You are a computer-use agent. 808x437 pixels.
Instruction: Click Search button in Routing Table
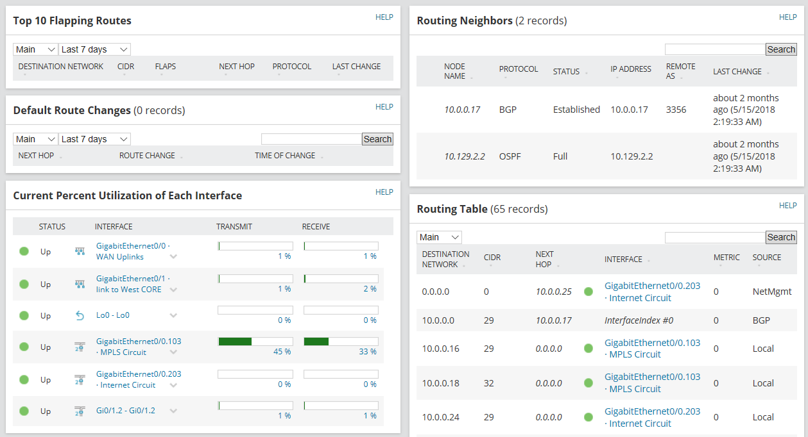781,237
